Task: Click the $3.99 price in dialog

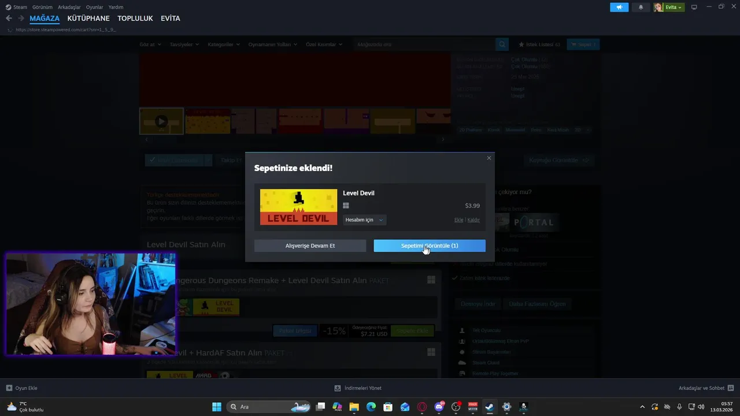Action: (472, 206)
